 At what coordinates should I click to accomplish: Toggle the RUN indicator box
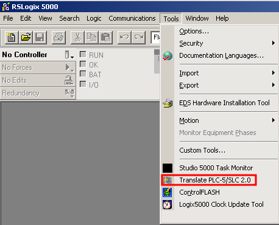pyautogui.click(x=83, y=54)
